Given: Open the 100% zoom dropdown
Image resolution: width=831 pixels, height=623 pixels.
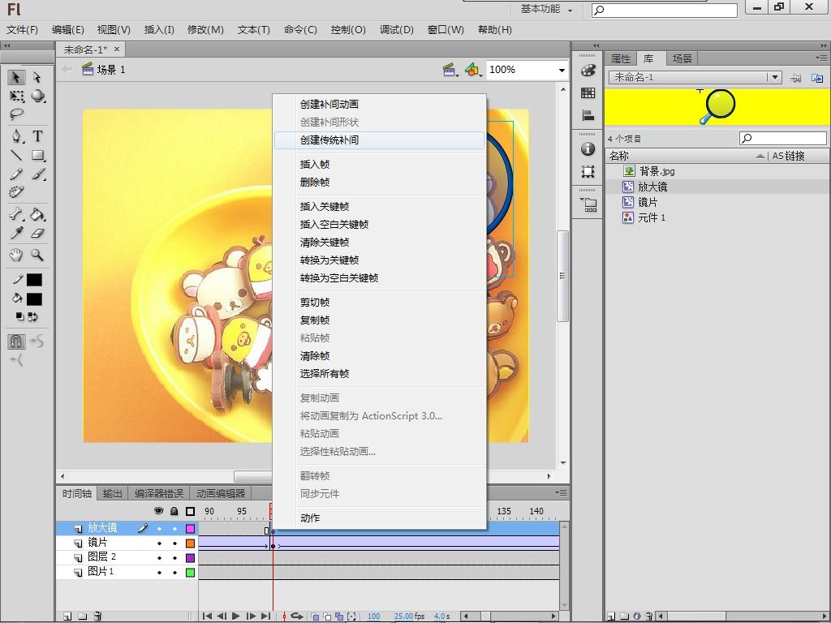Looking at the screenshot, I should click(x=562, y=70).
